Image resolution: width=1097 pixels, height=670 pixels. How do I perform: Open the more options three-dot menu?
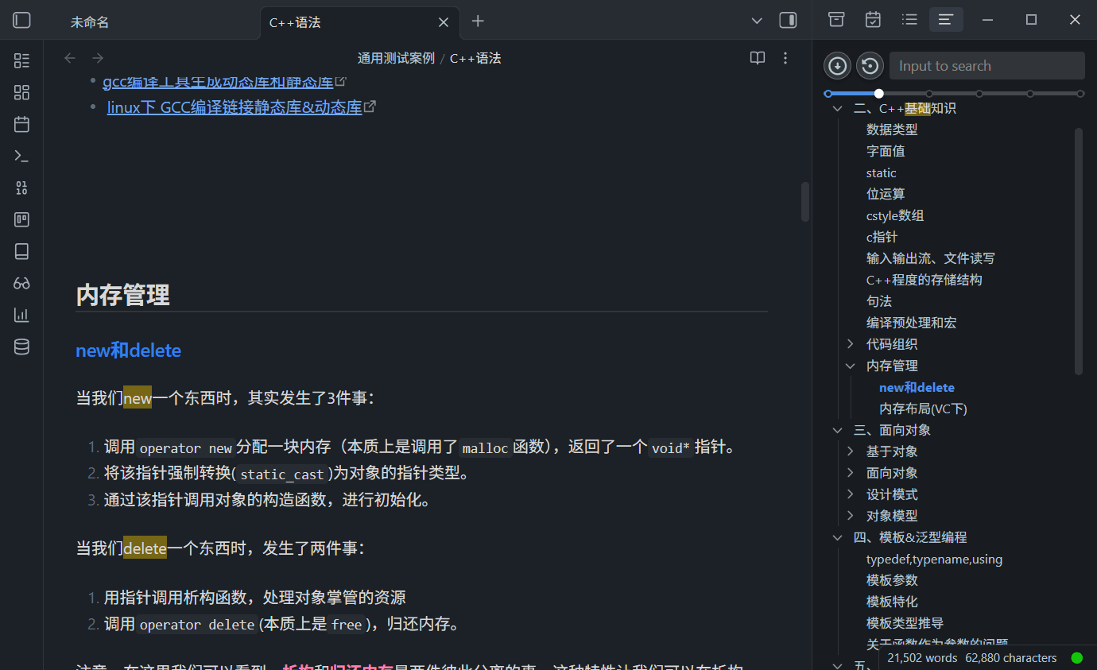click(785, 58)
